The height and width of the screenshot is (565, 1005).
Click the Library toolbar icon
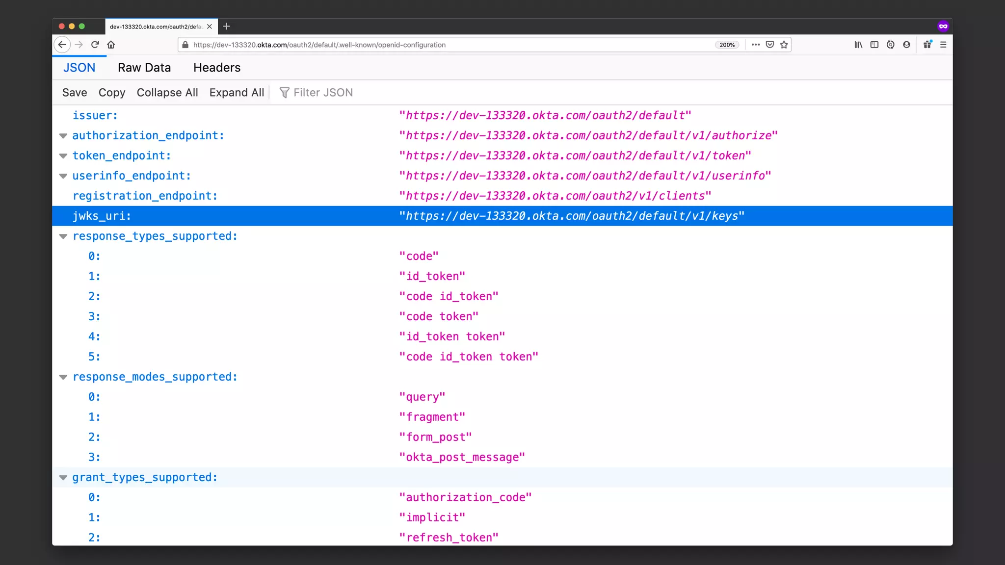point(858,45)
